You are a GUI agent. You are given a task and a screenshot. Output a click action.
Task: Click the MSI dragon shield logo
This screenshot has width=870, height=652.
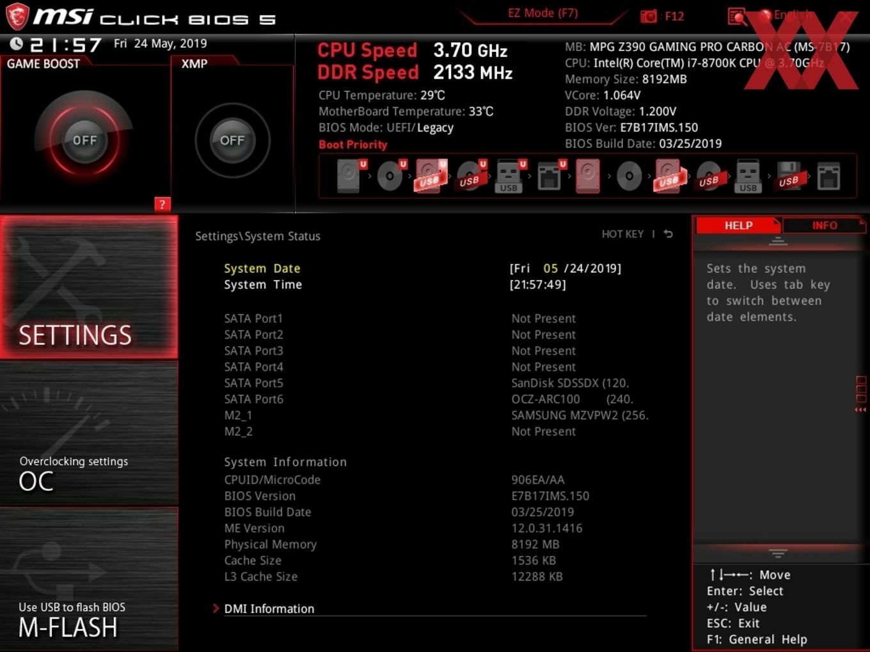pyautogui.click(x=17, y=17)
